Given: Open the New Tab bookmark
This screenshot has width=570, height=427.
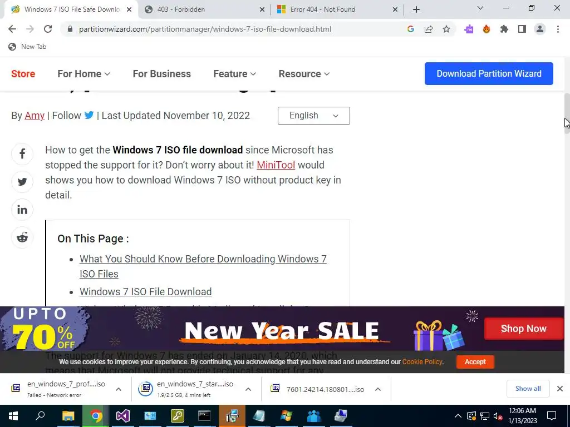Looking at the screenshot, I should point(28,47).
